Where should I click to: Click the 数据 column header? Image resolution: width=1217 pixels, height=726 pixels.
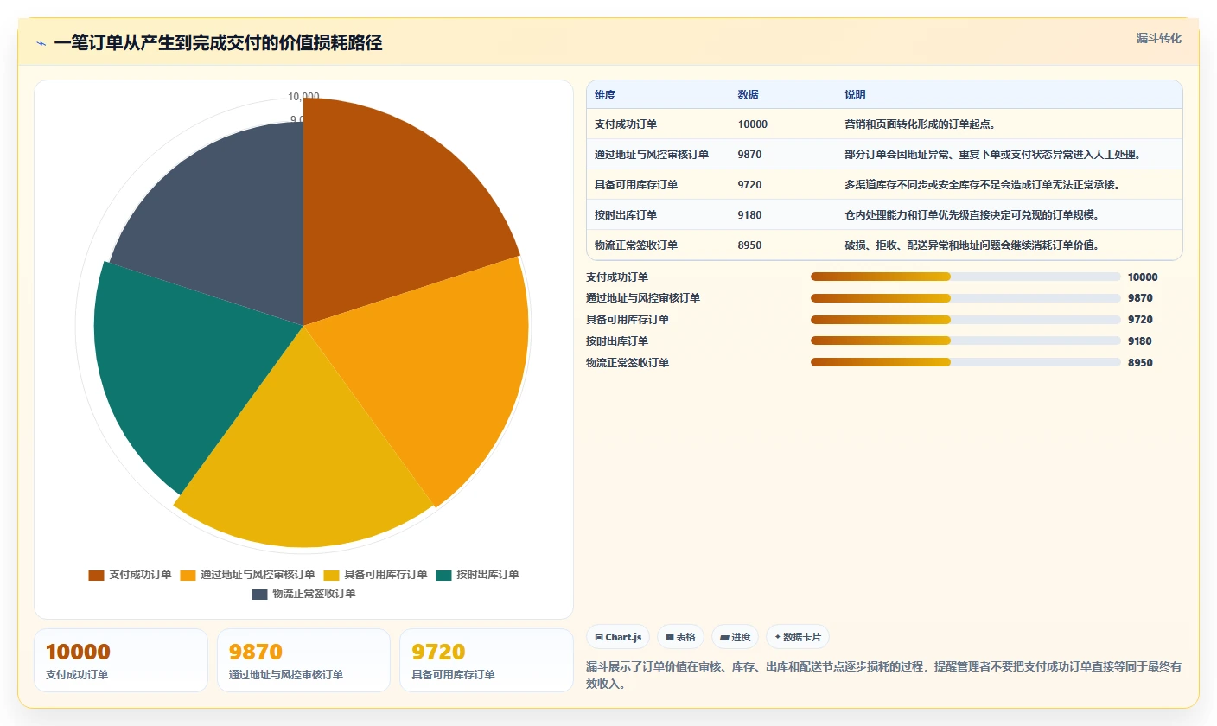749,95
